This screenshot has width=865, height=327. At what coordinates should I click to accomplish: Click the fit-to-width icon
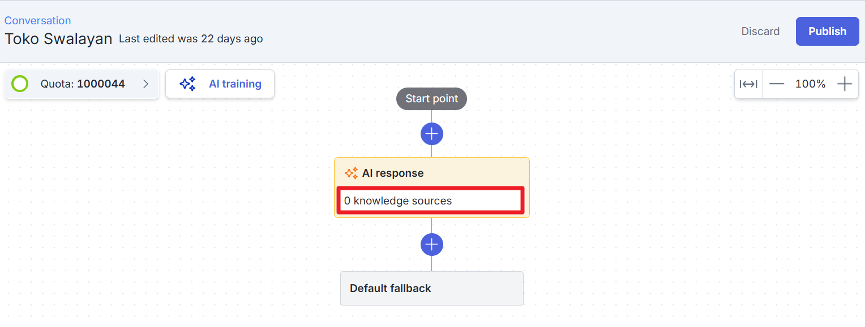click(x=748, y=84)
